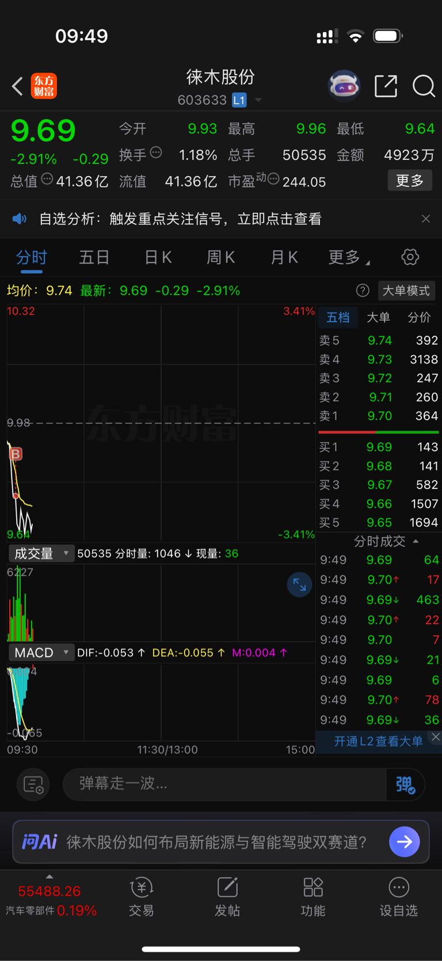Tap 买4 price 9.66 row
Image resolution: width=442 pixels, height=961 pixels.
[379, 504]
